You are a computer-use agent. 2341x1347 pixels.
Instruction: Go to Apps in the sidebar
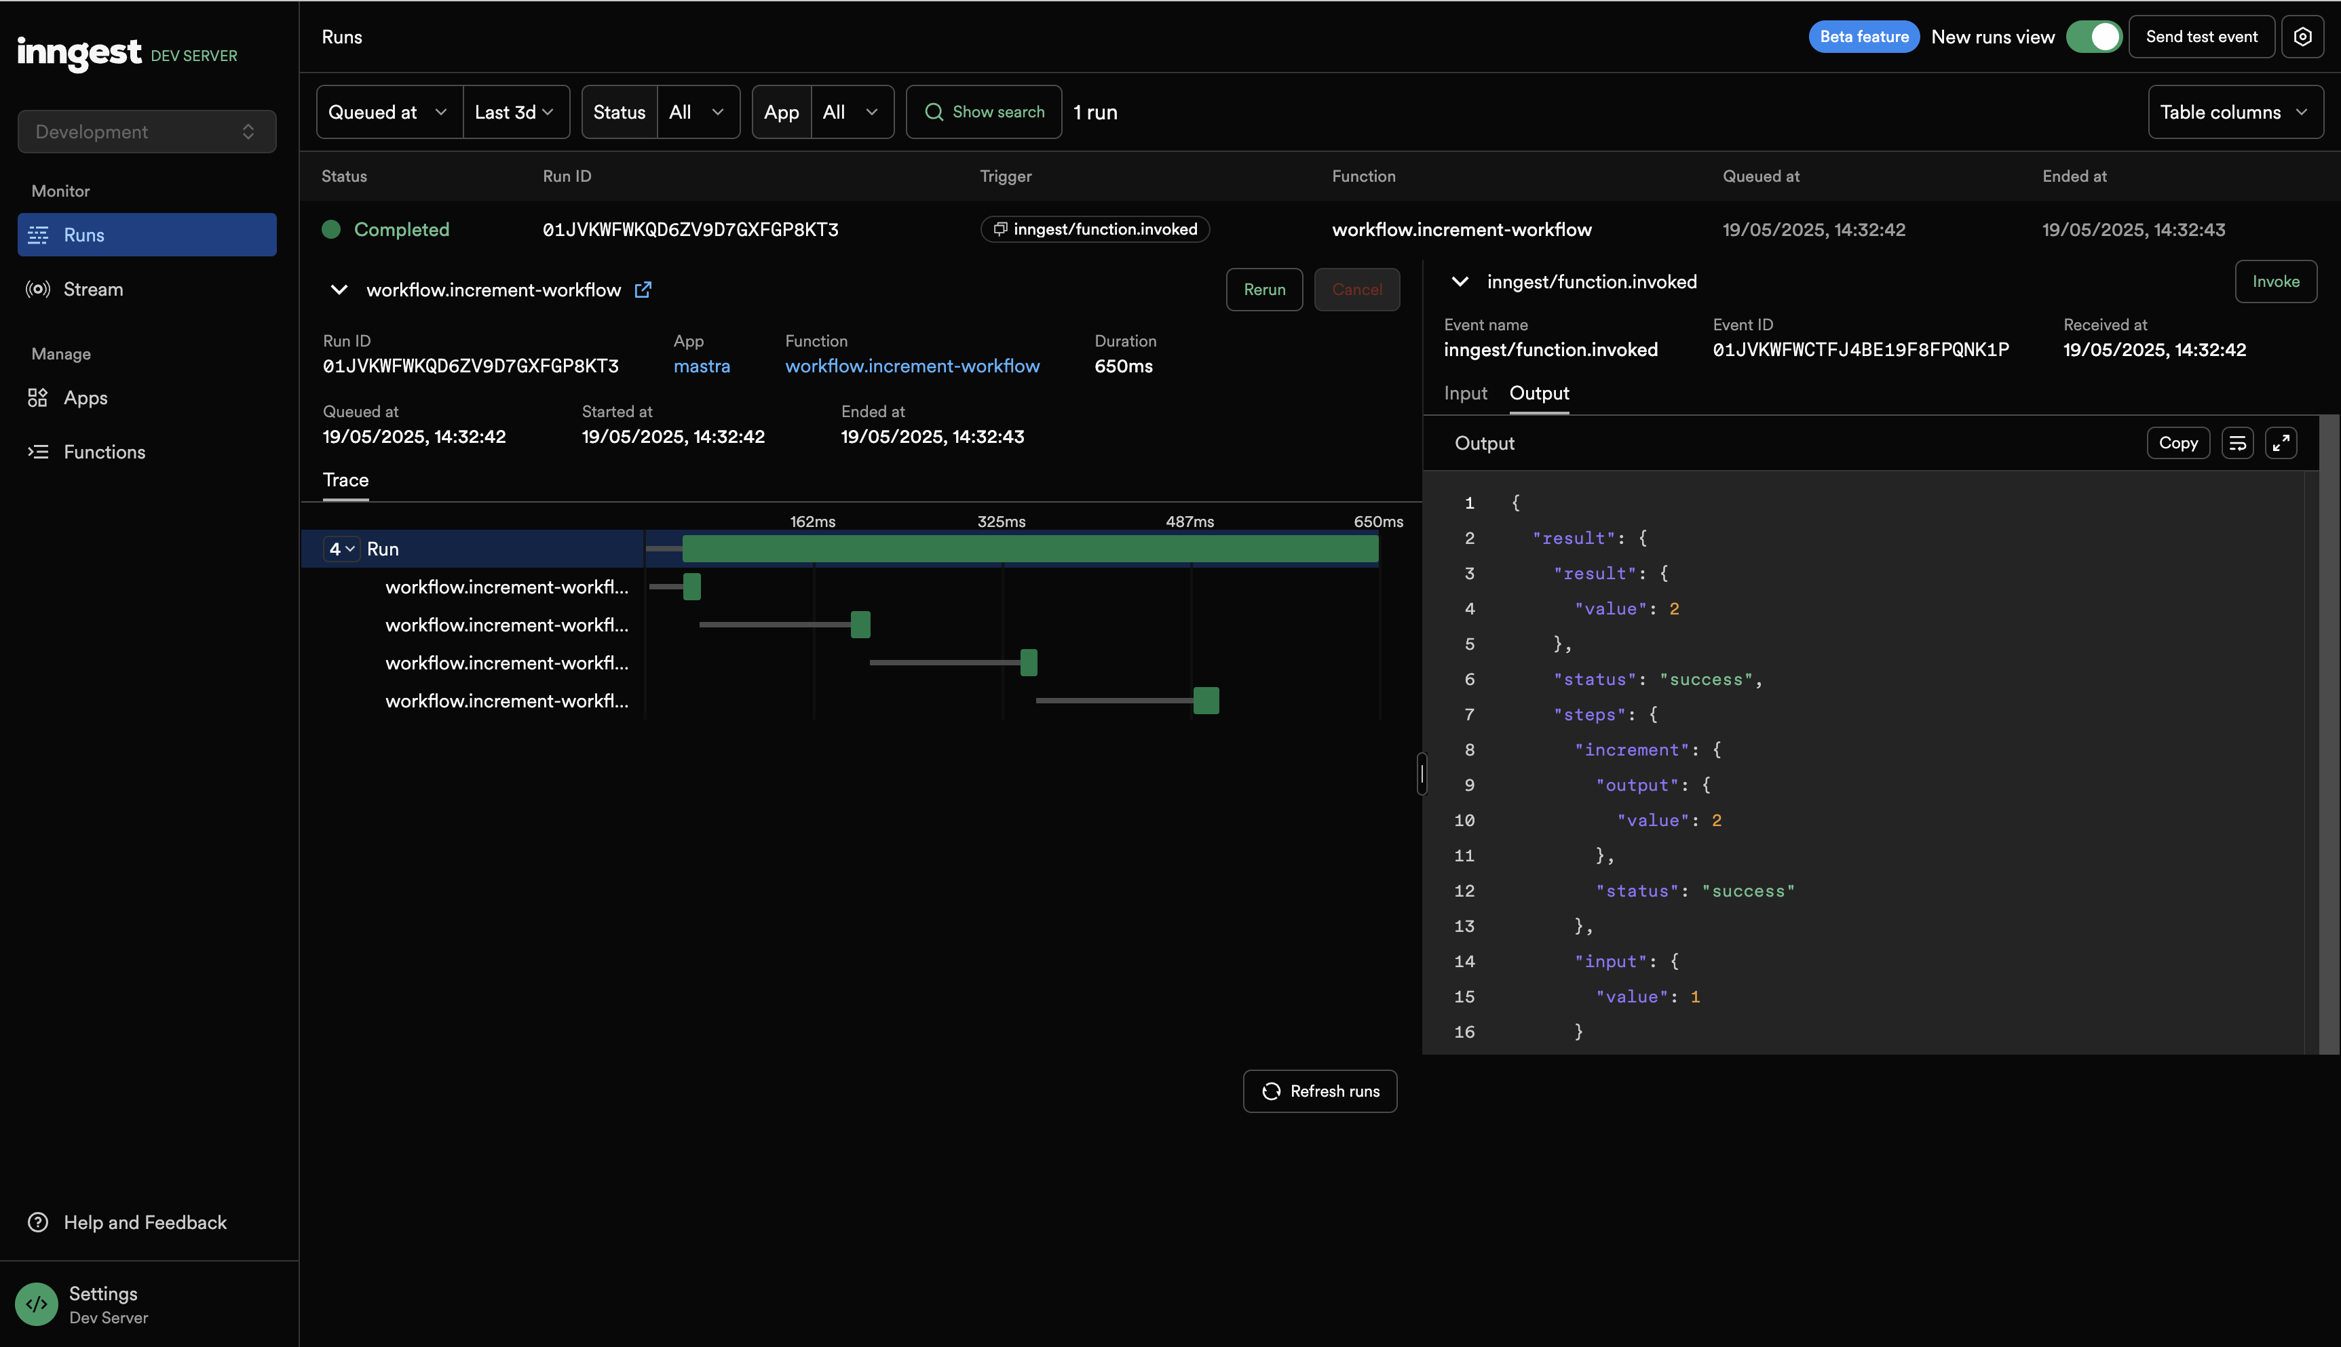click(x=85, y=398)
